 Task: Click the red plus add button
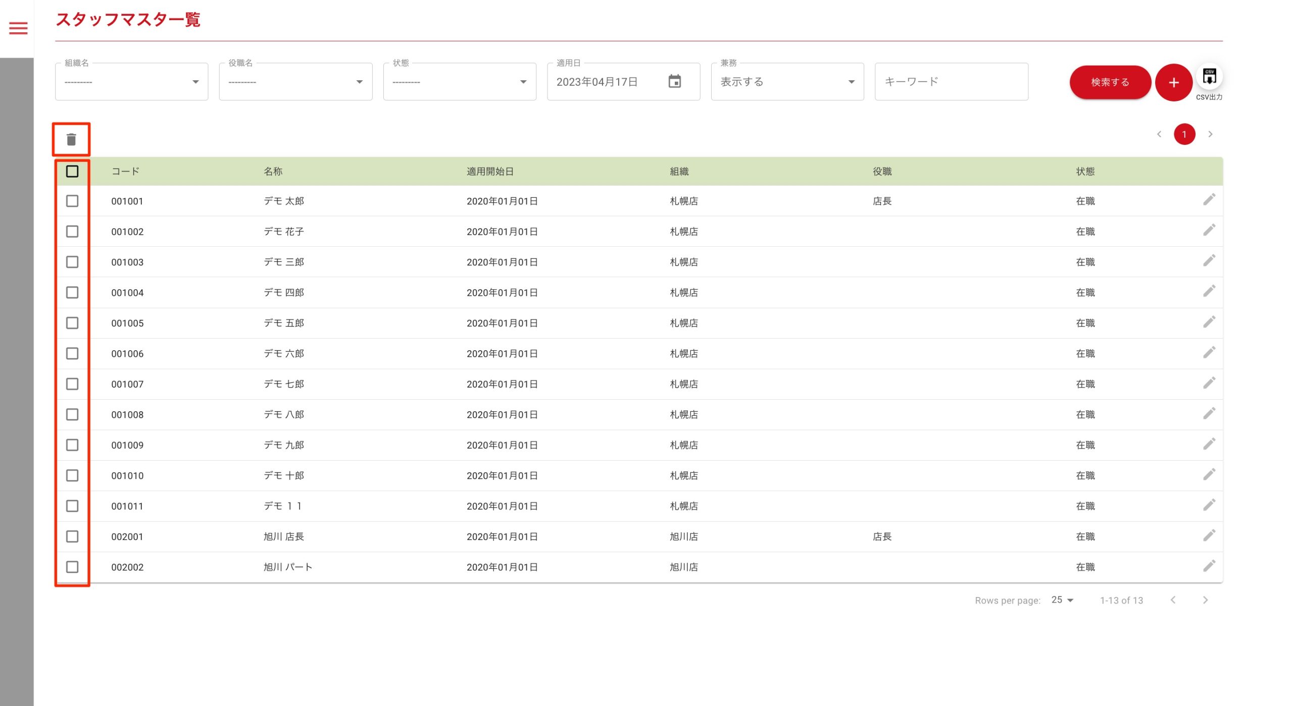pos(1173,82)
